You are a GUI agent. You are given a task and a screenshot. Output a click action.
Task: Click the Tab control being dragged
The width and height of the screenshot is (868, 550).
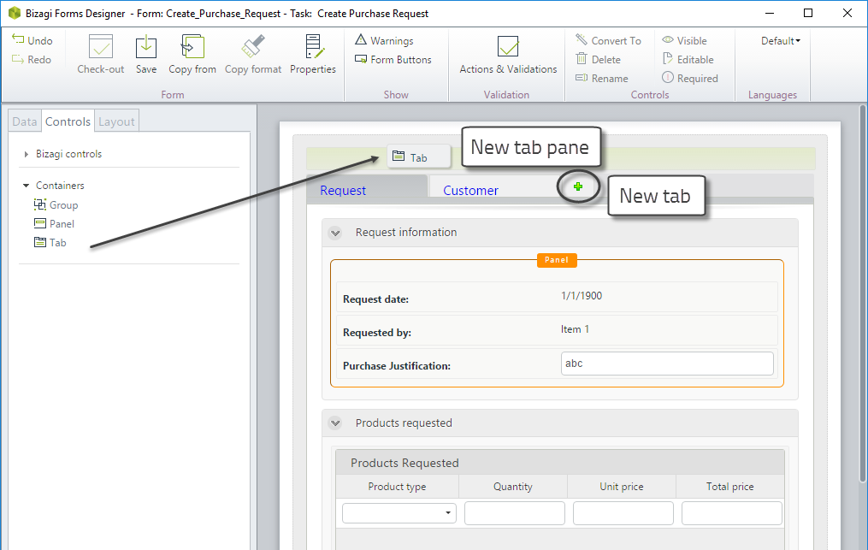tap(419, 157)
